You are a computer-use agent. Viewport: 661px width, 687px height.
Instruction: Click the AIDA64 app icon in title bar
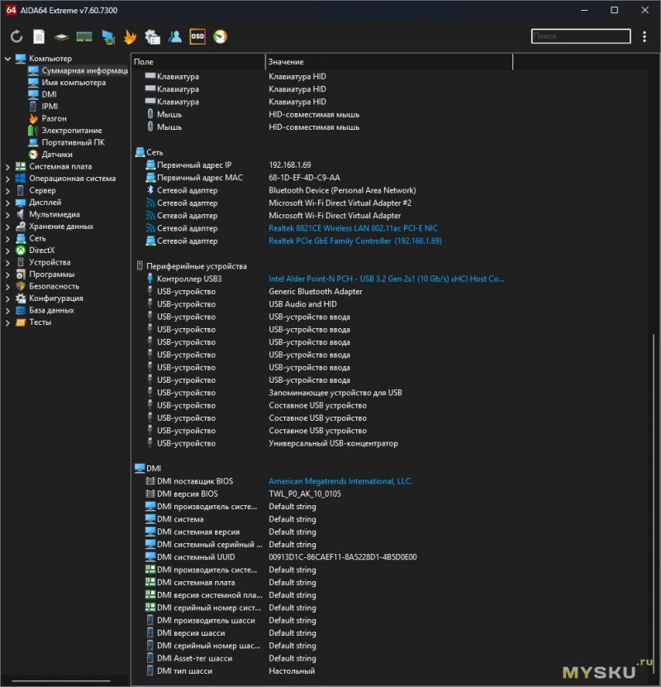pos(11,10)
